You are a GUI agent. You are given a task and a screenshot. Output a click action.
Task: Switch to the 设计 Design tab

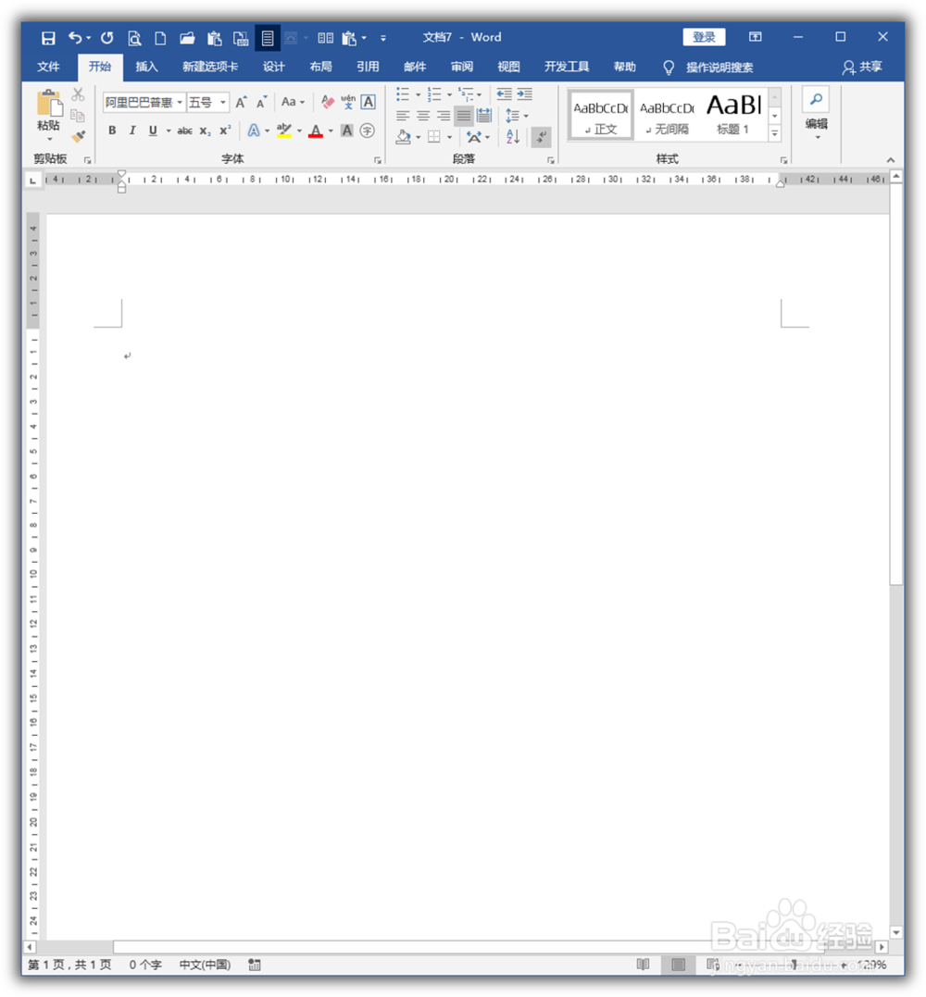[x=274, y=67]
